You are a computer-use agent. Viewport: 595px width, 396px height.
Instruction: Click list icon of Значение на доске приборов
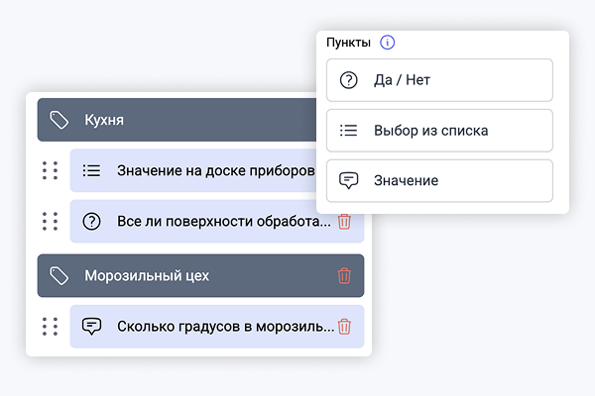[91, 170]
